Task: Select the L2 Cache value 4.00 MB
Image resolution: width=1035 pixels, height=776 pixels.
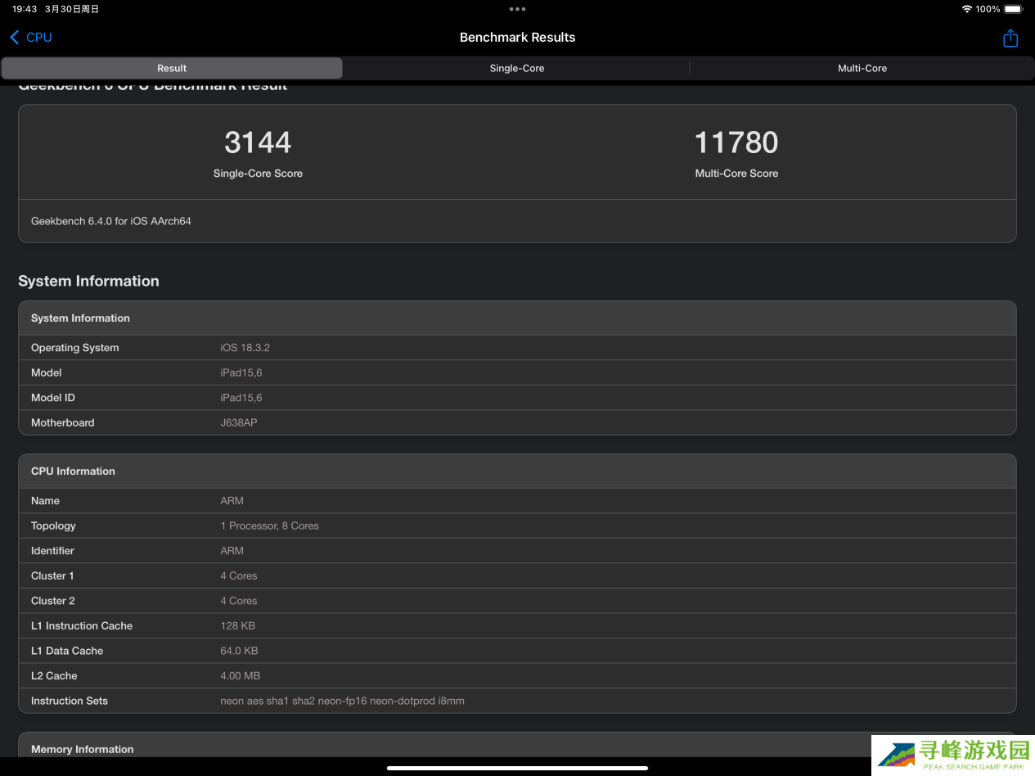Action: (241, 676)
